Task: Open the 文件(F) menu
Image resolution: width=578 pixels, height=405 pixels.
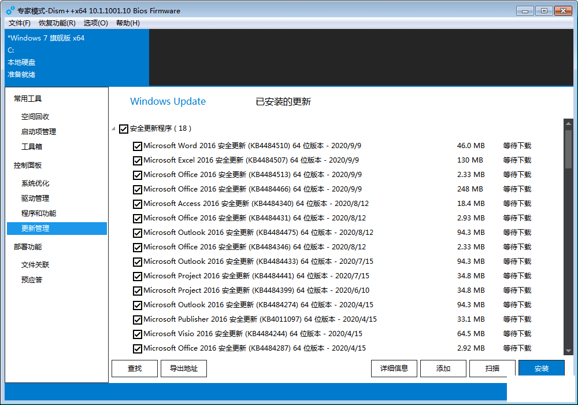Action: coord(20,23)
